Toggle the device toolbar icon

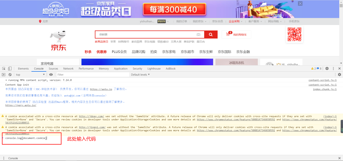coord(10,69)
